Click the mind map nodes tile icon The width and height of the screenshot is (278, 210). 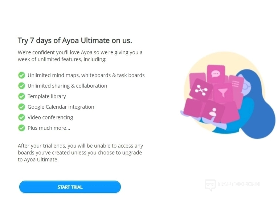point(201,90)
